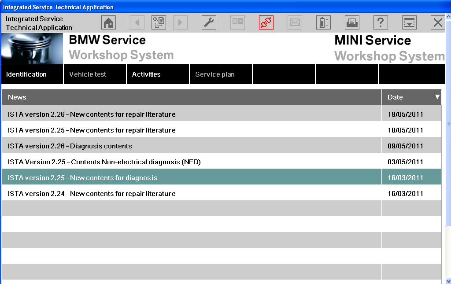Click the News column header

(192, 97)
